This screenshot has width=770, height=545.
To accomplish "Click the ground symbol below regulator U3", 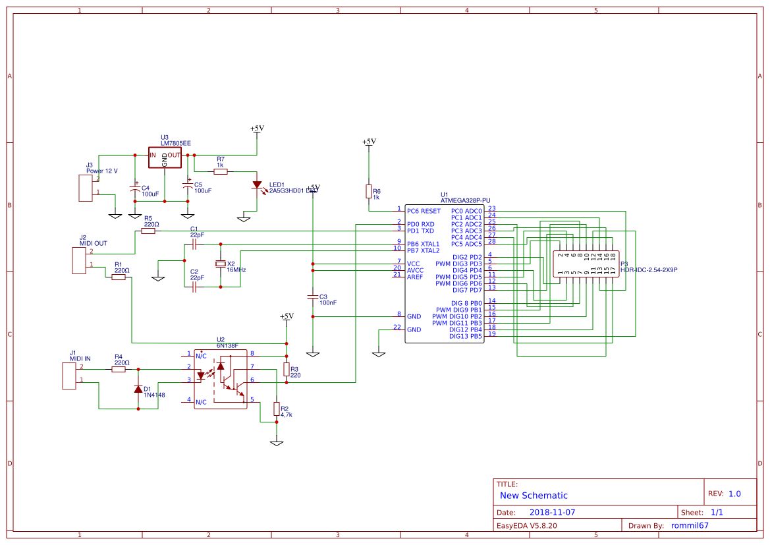I will pyautogui.click(x=188, y=215).
